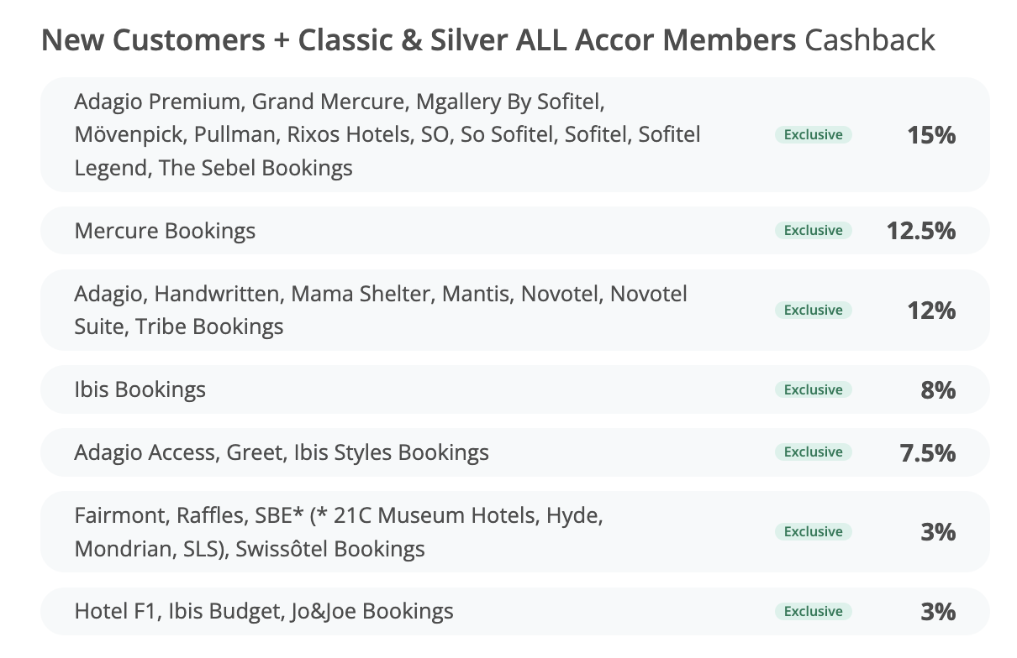Click Hotel F1, Ibis Budget, Jo&Joe Bookings
The width and height of the screenshot is (1017, 658).
click(x=263, y=611)
